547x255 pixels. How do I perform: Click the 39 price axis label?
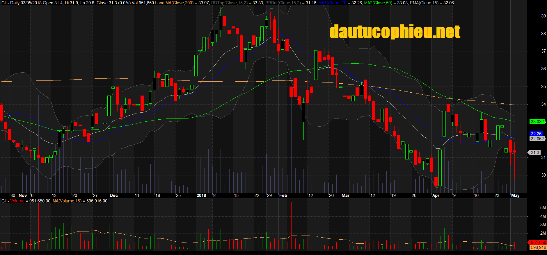(544, 16)
